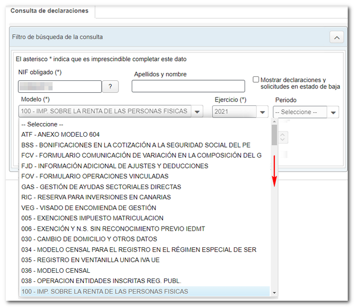Choose 'VEG - Visado de Encomienda de Gestión'

pyautogui.click(x=88, y=208)
